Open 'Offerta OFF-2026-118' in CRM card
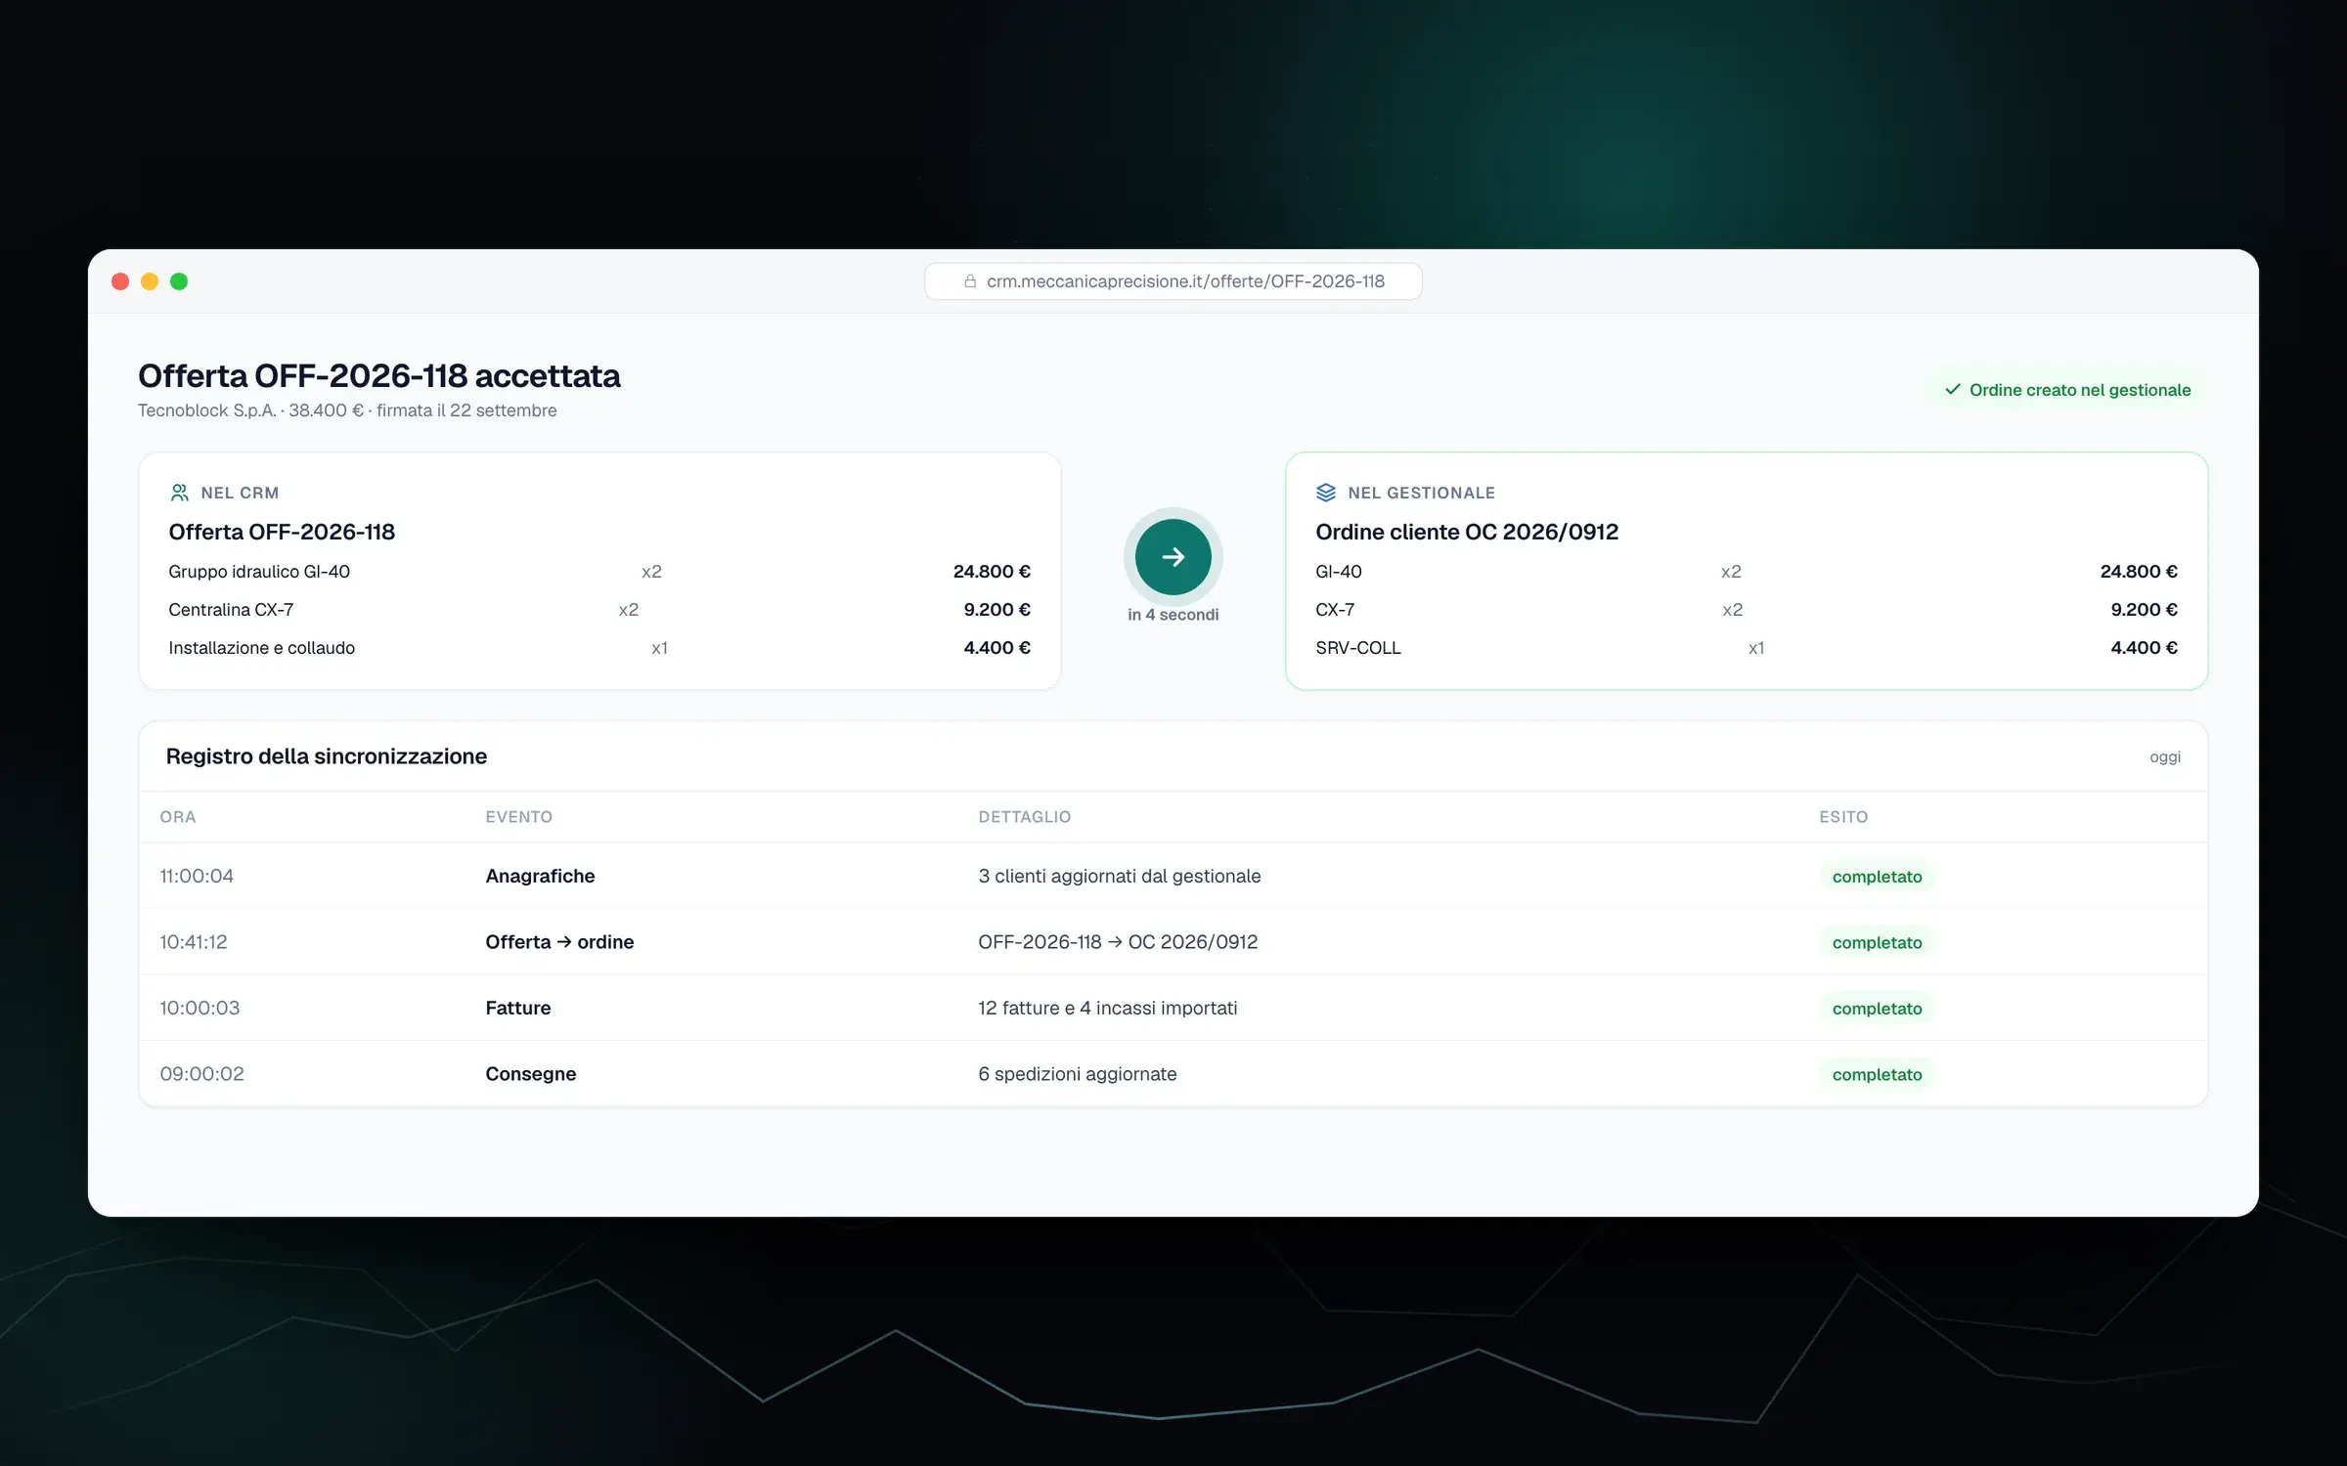2347x1466 pixels. (x=282, y=532)
